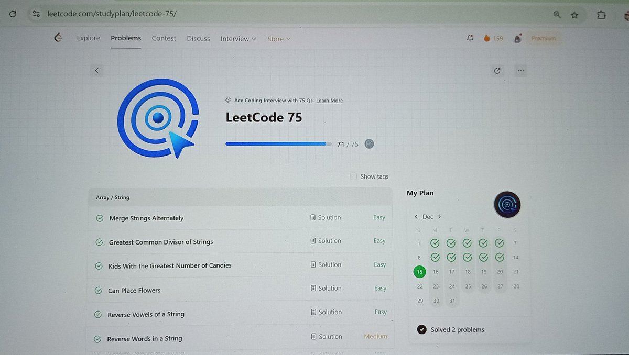Go back using the left arrow button
Image resolution: width=629 pixels, height=355 pixels.
(96, 70)
